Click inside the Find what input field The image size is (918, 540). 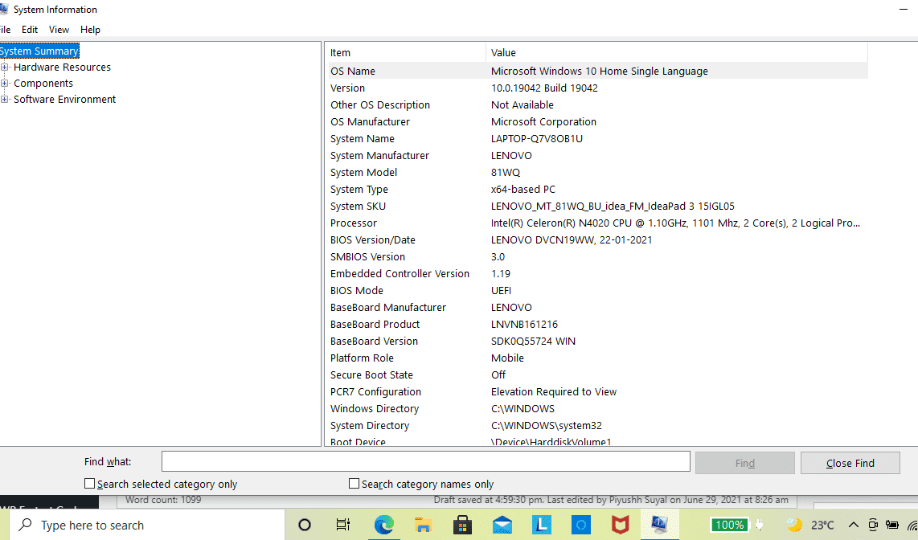[425, 461]
